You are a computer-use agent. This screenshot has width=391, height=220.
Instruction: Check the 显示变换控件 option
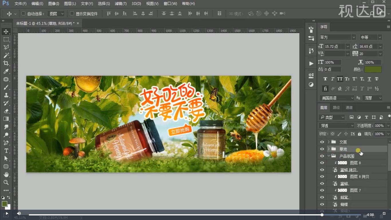(x=72, y=13)
